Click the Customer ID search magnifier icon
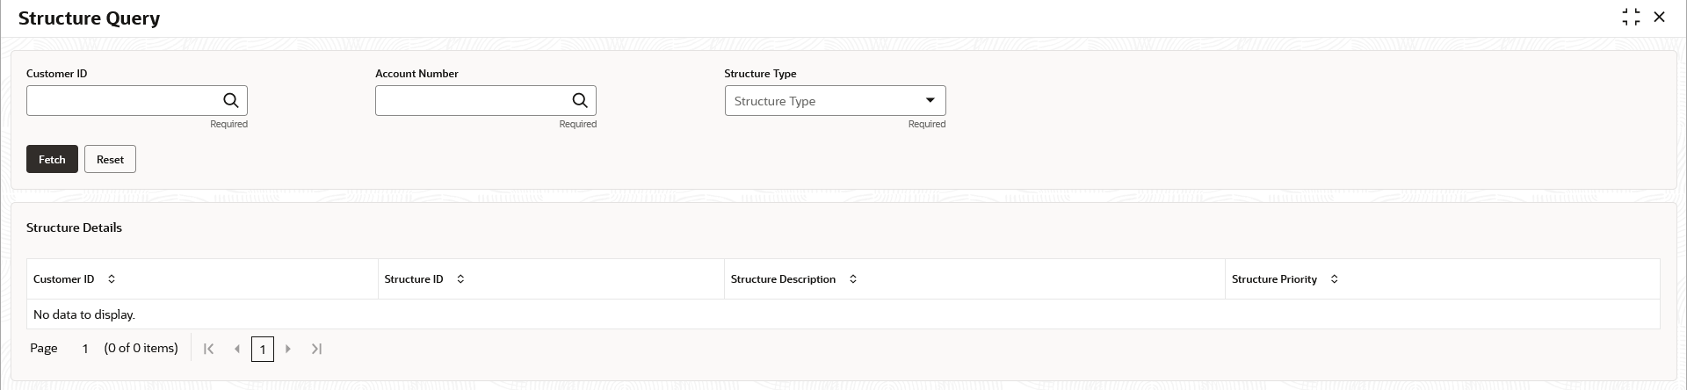 click(x=230, y=101)
